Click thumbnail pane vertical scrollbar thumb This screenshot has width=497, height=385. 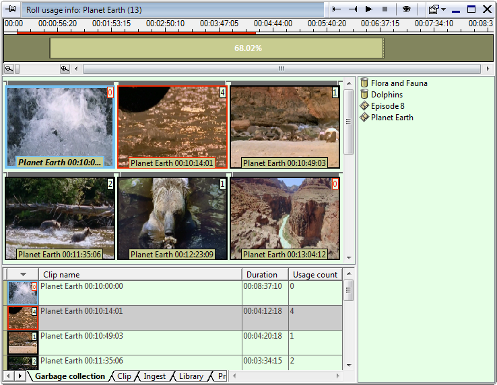349,122
